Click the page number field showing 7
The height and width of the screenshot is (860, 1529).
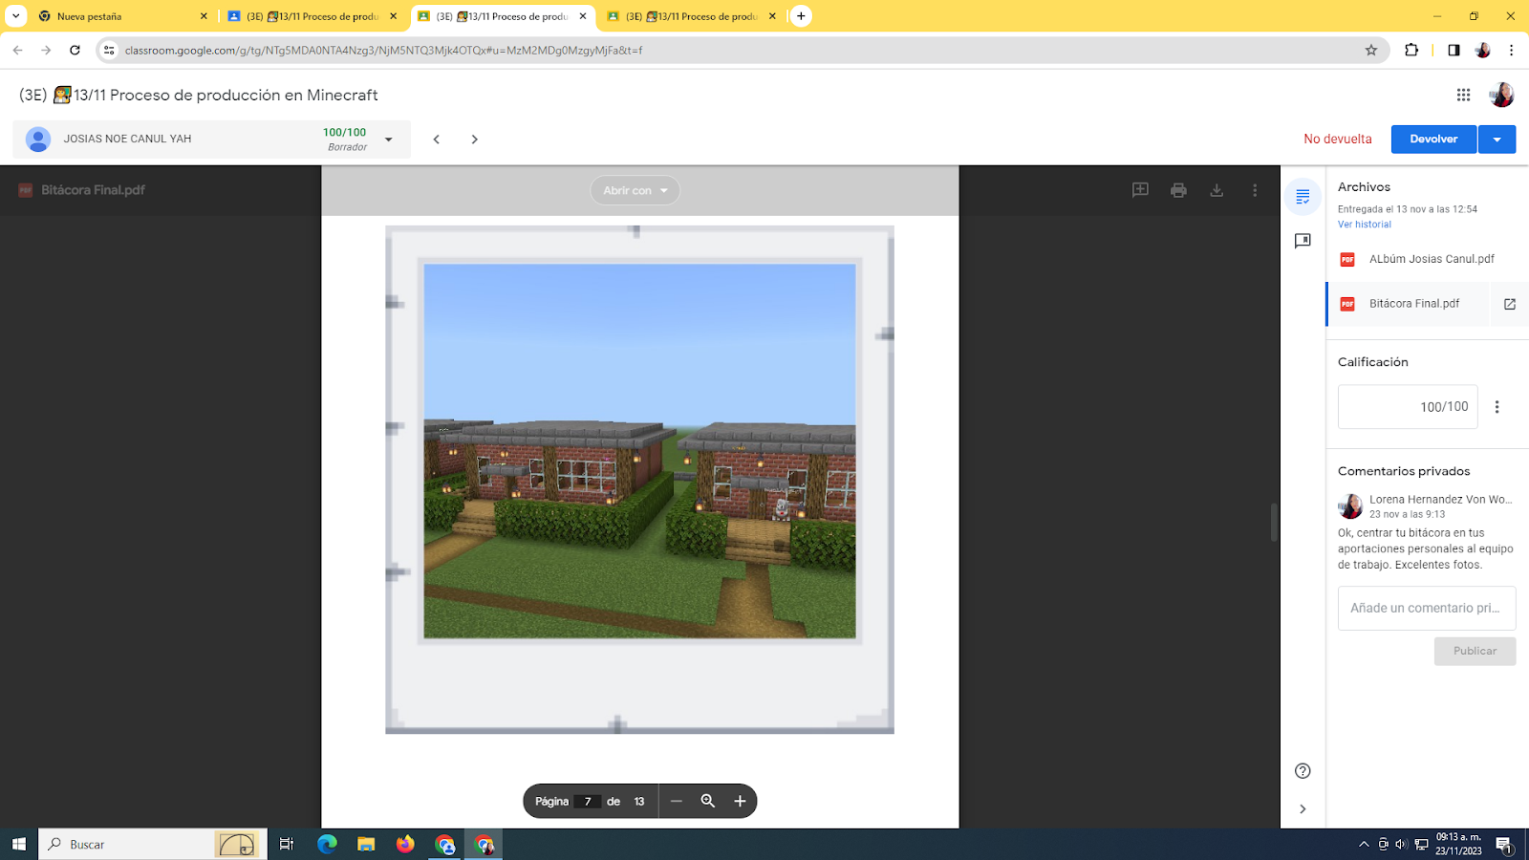click(x=588, y=801)
